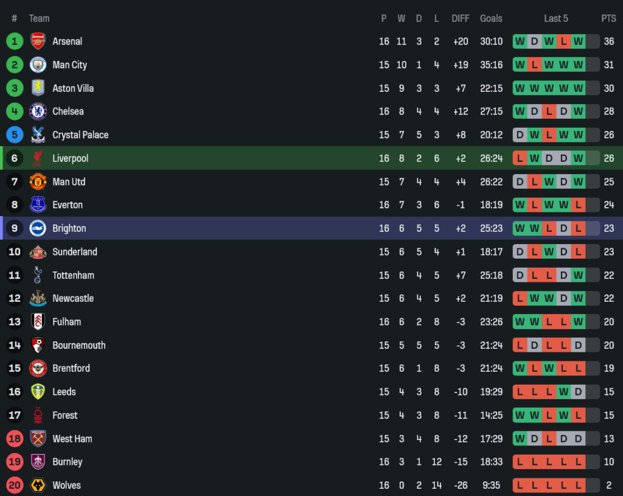Open the Brighton team name link

[x=69, y=228]
